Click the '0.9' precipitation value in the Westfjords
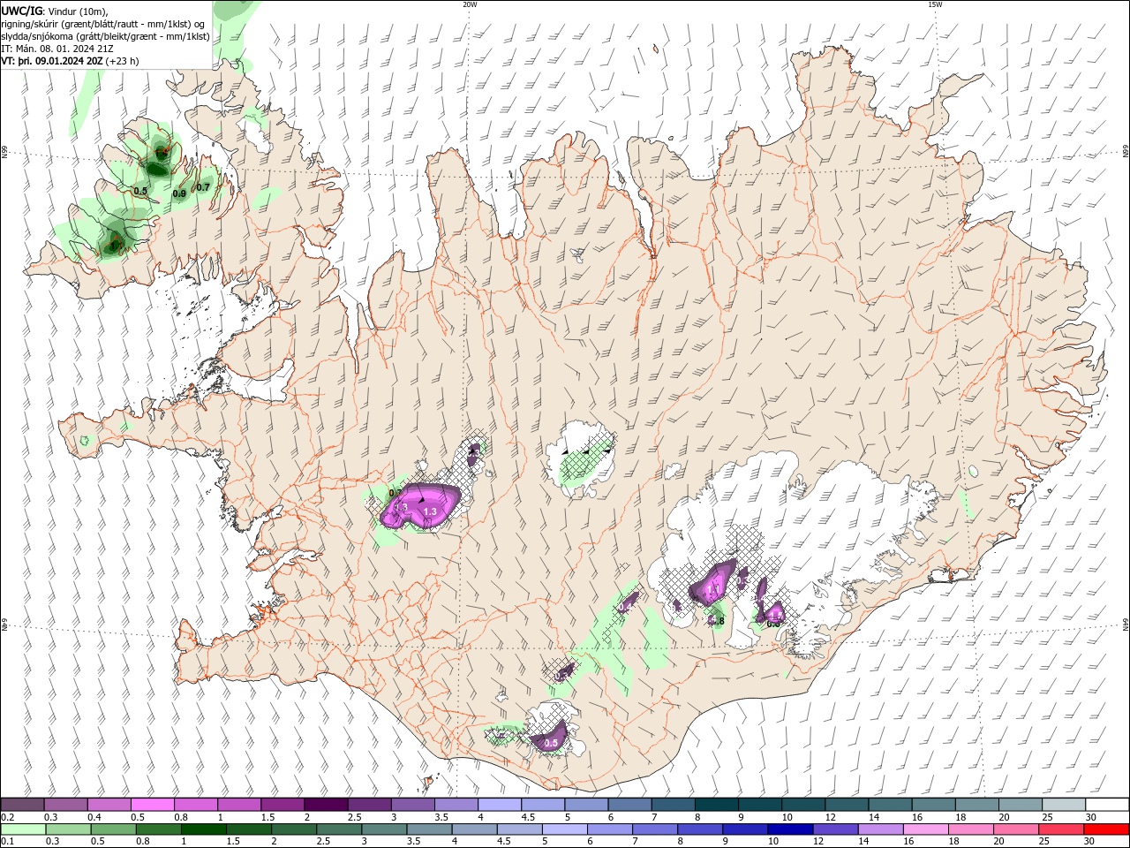The height and width of the screenshot is (848, 1130). [179, 193]
